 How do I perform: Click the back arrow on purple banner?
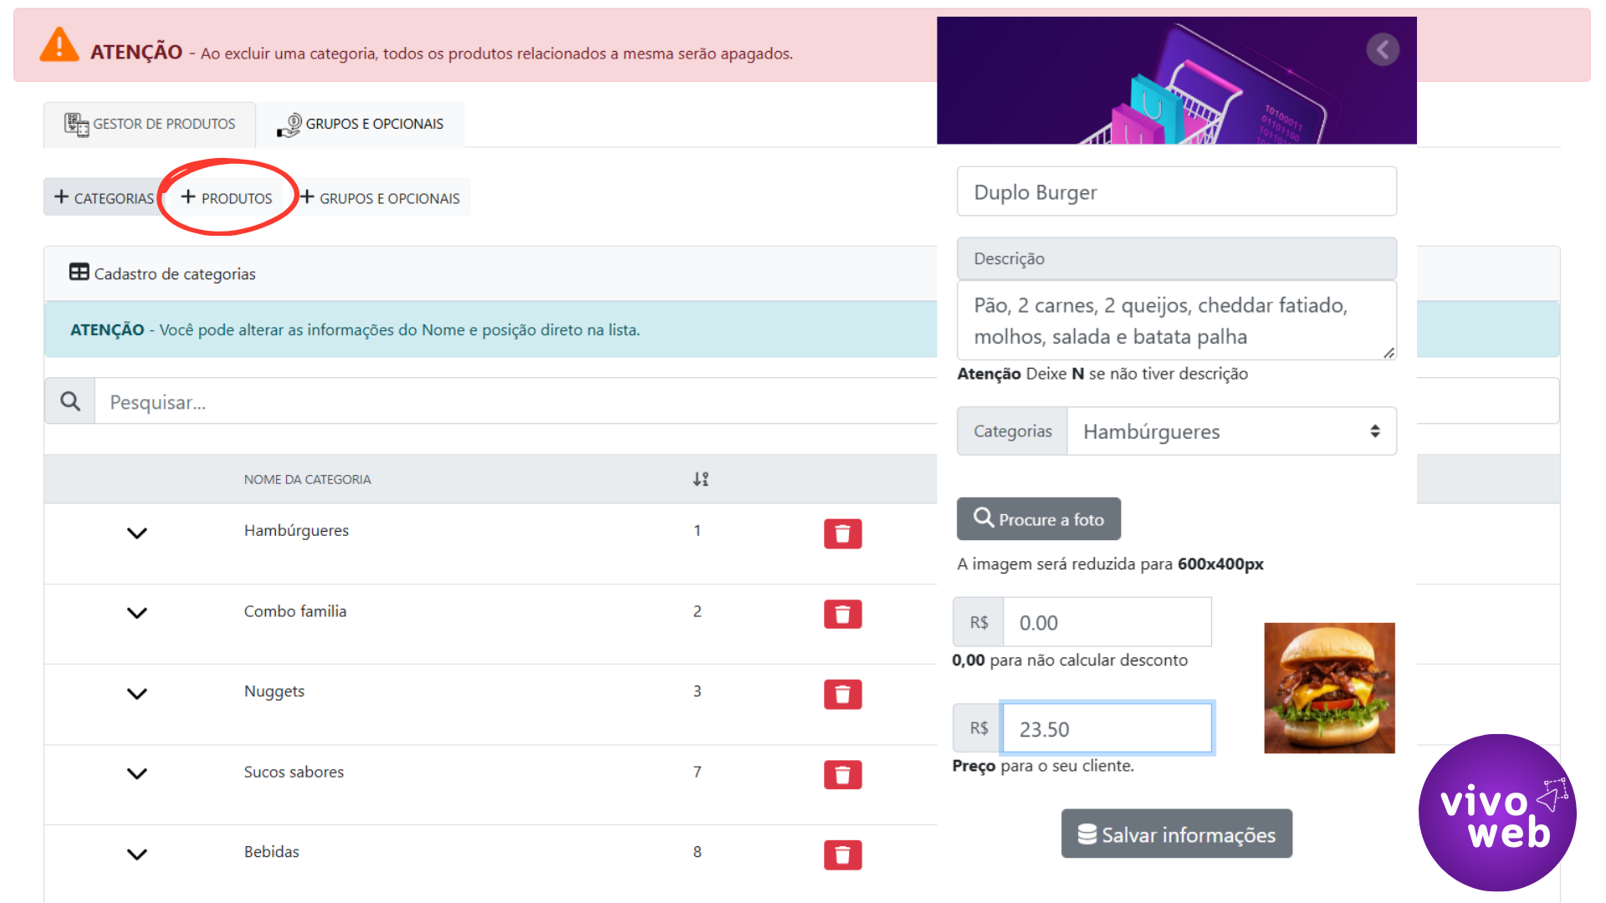click(x=1383, y=50)
